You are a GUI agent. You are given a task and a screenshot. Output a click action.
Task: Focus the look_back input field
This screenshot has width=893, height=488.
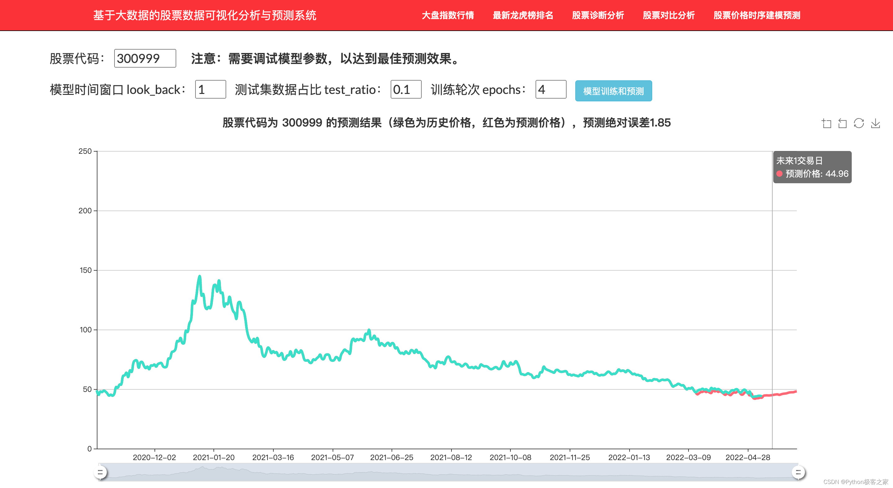click(x=210, y=89)
